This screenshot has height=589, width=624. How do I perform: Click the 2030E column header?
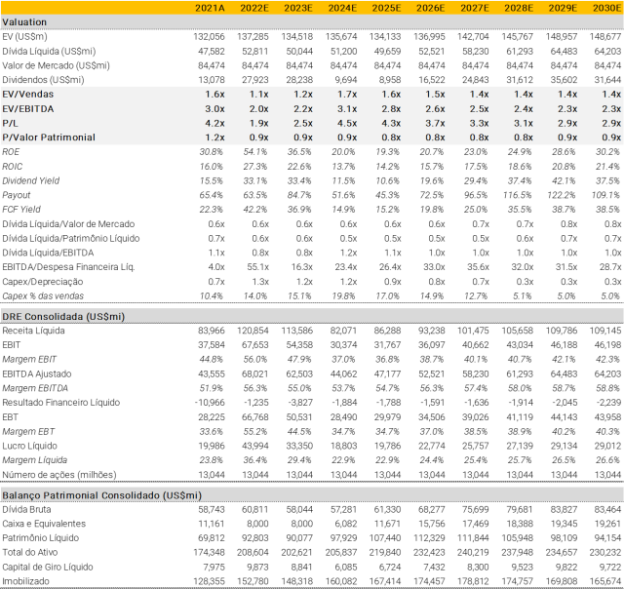606,7
